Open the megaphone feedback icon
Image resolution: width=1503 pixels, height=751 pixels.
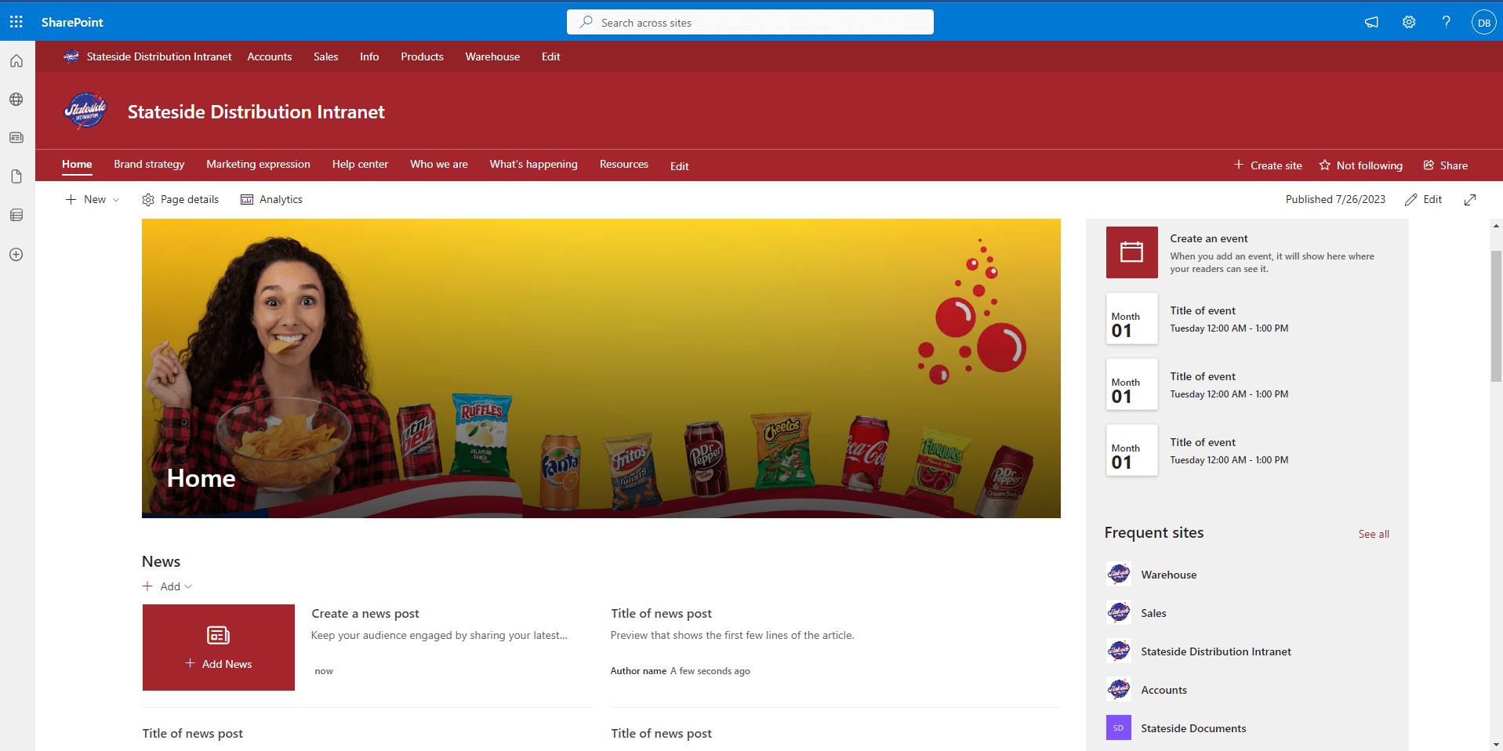pyautogui.click(x=1371, y=22)
